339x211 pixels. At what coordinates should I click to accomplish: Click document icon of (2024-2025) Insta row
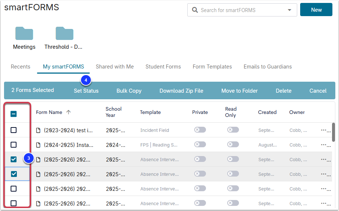pyautogui.click(x=38, y=145)
